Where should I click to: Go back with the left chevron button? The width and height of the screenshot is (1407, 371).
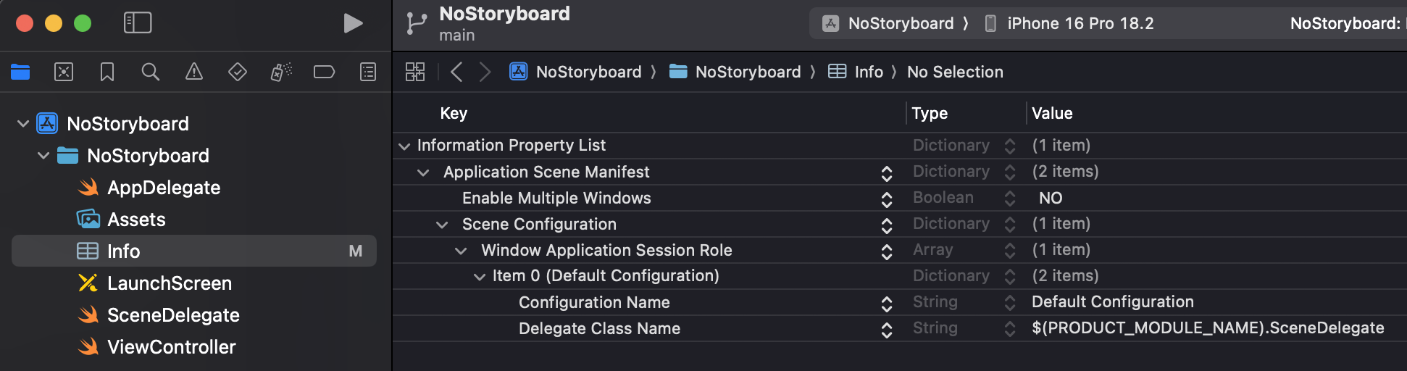click(456, 72)
